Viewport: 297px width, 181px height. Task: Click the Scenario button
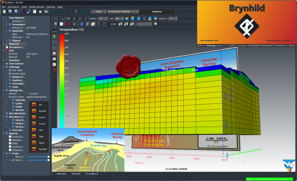157,11
